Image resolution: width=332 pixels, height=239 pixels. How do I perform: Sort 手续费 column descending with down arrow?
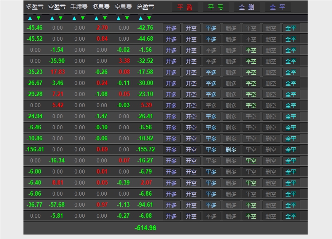[x=83, y=18]
